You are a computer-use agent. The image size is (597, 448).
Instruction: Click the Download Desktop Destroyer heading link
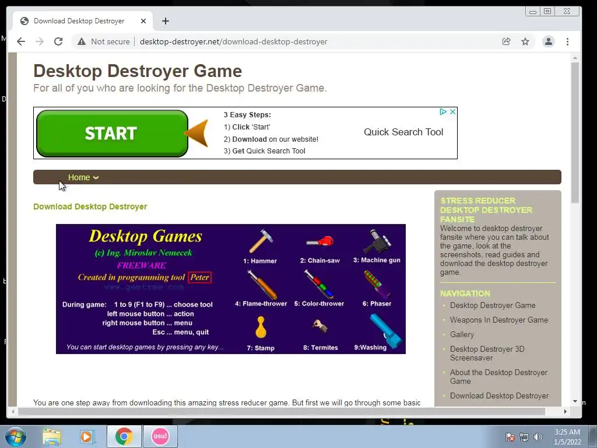click(x=90, y=206)
